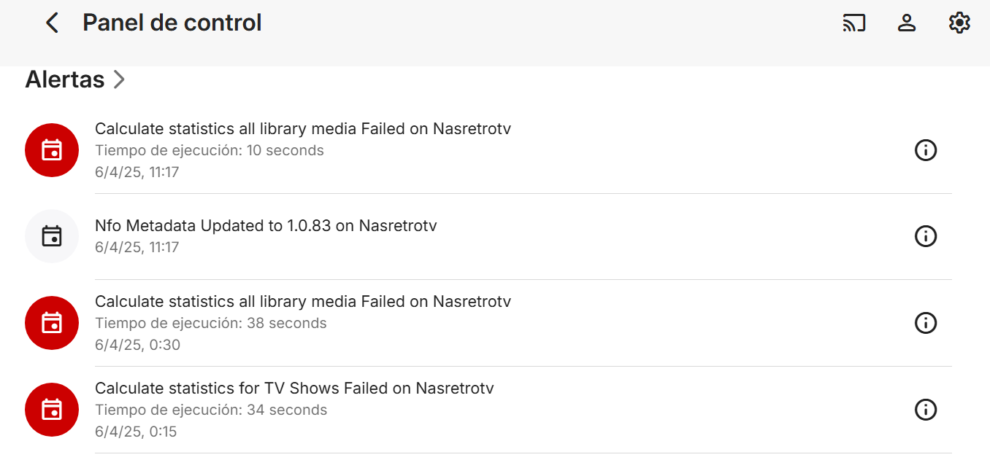Click gray calendar icon for Nfo Metadata

point(52,236)
